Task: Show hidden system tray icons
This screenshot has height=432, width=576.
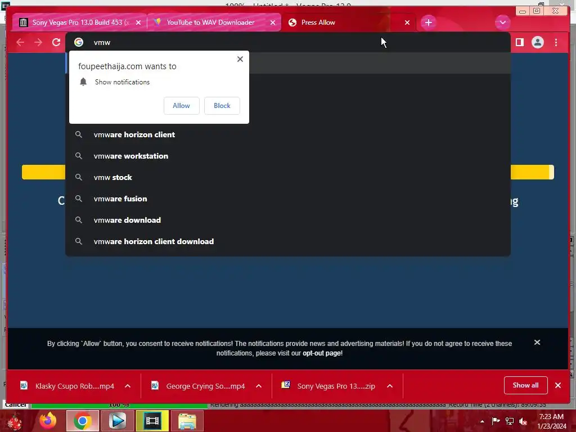Action: click(482, 421)
